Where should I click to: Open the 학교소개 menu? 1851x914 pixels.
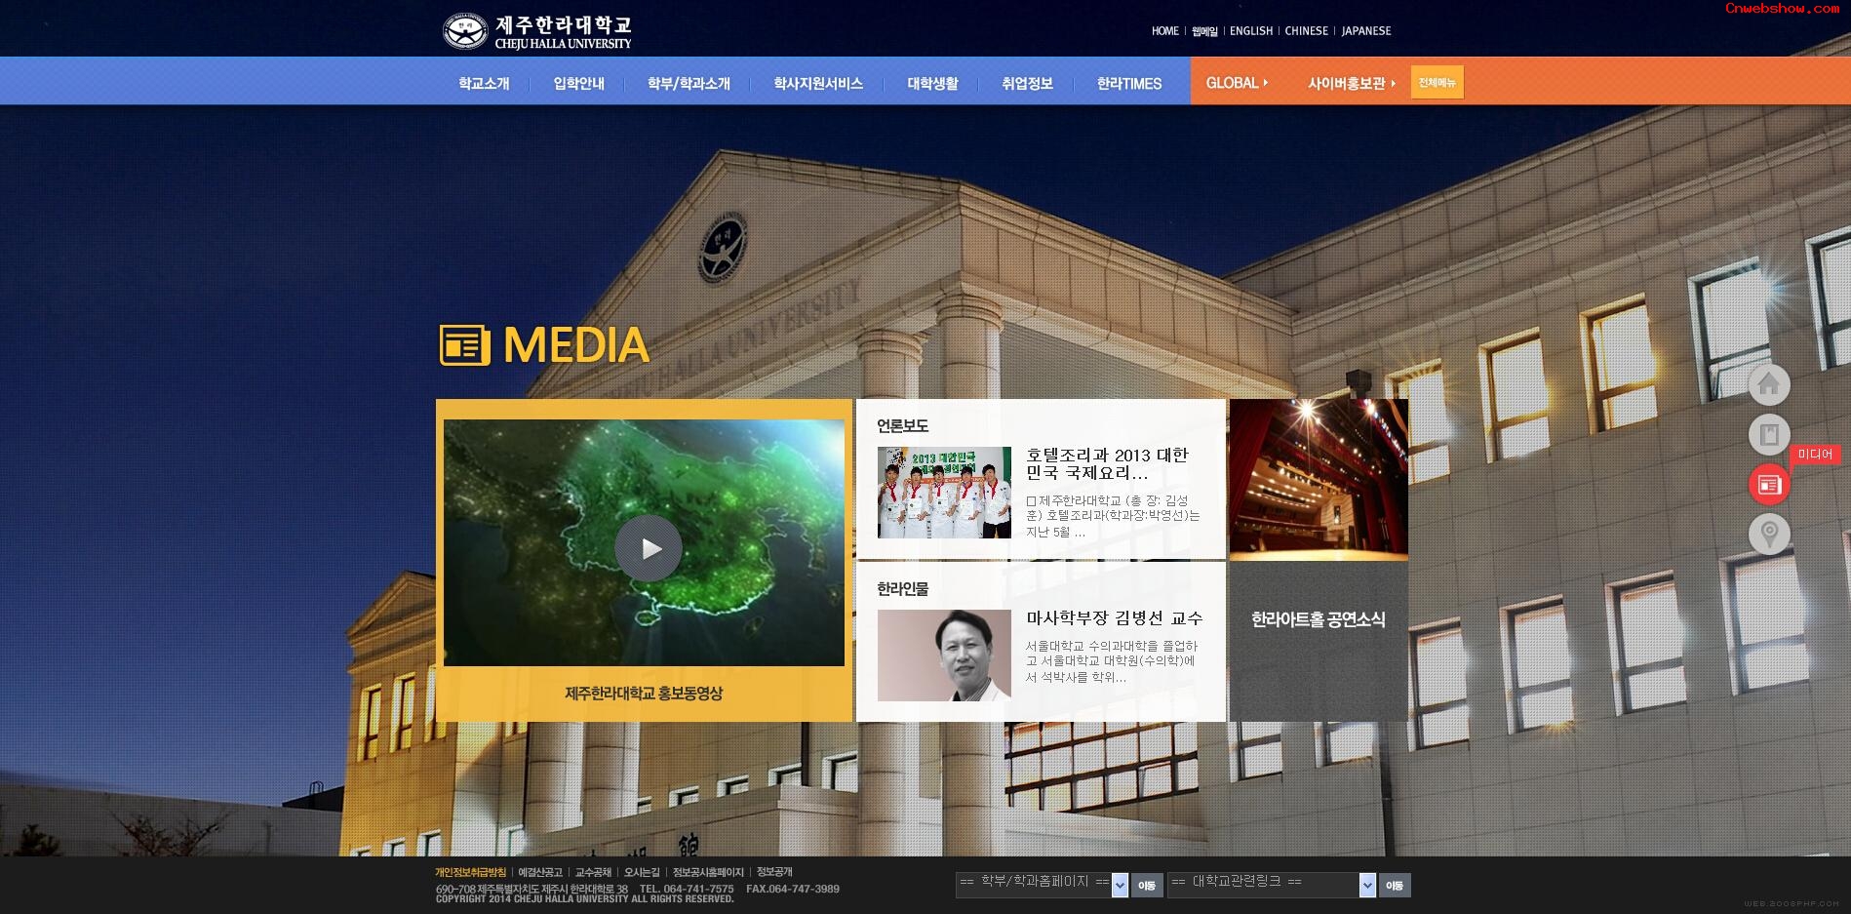(484, 84)
